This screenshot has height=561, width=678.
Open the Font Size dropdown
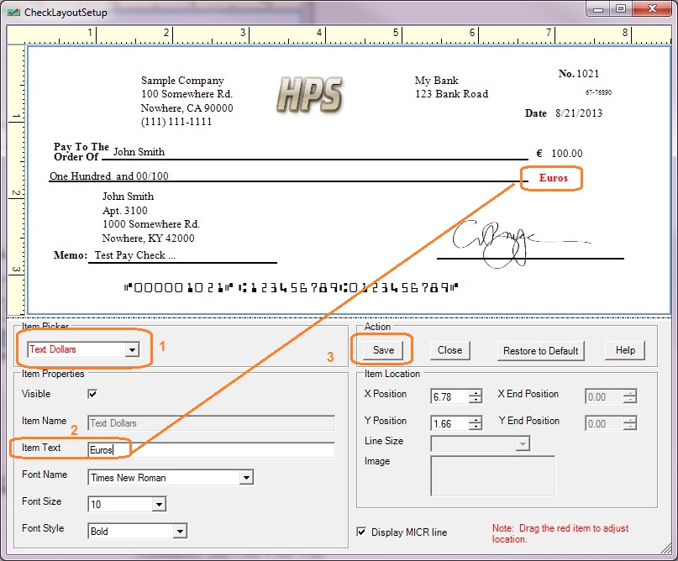[x=158, y=505]
